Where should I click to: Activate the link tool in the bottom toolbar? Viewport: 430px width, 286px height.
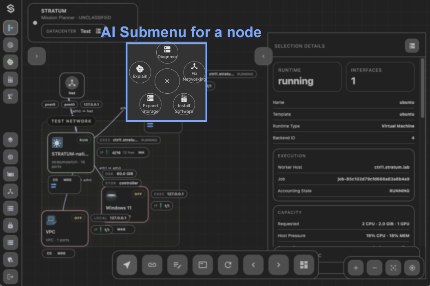point(152,265)
